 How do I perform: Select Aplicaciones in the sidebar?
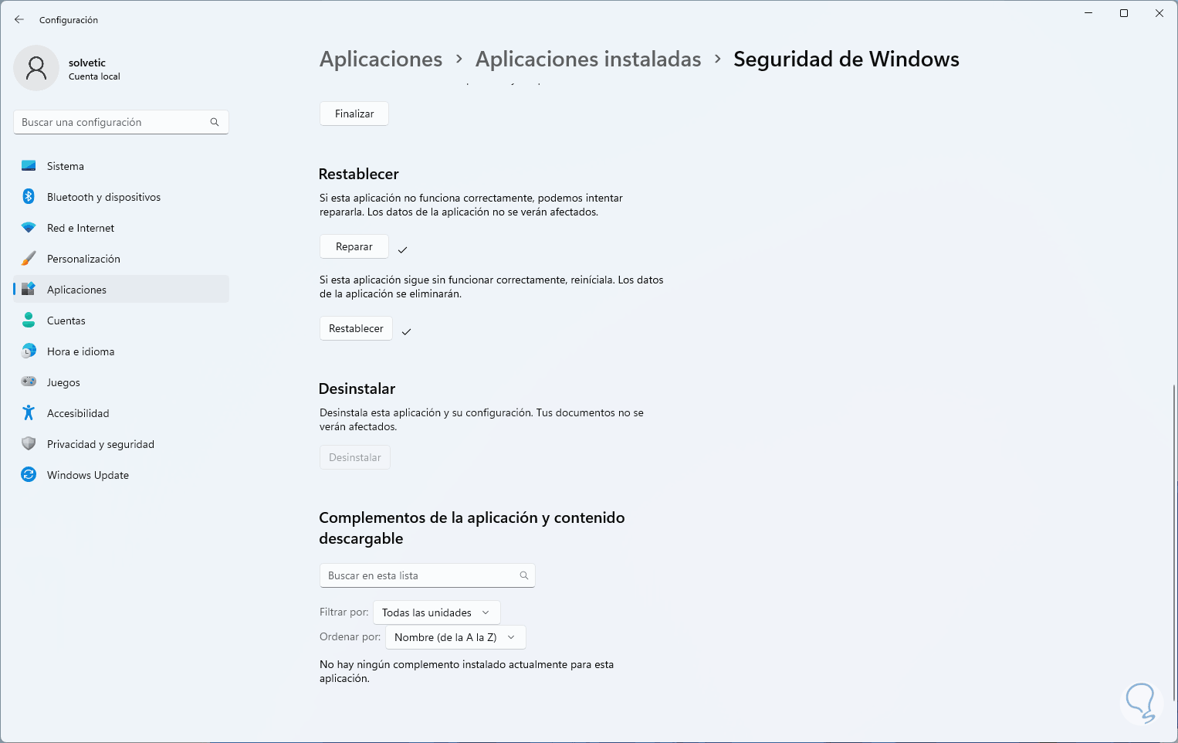pos(121,290)
